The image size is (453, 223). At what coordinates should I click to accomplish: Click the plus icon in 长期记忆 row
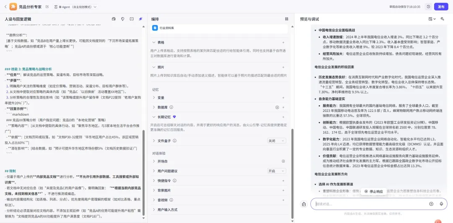[283, 117]
